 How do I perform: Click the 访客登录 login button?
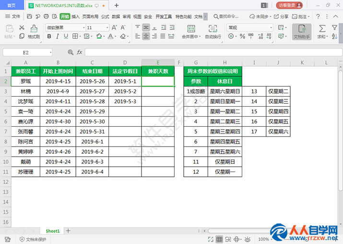[x=289, y=5]
